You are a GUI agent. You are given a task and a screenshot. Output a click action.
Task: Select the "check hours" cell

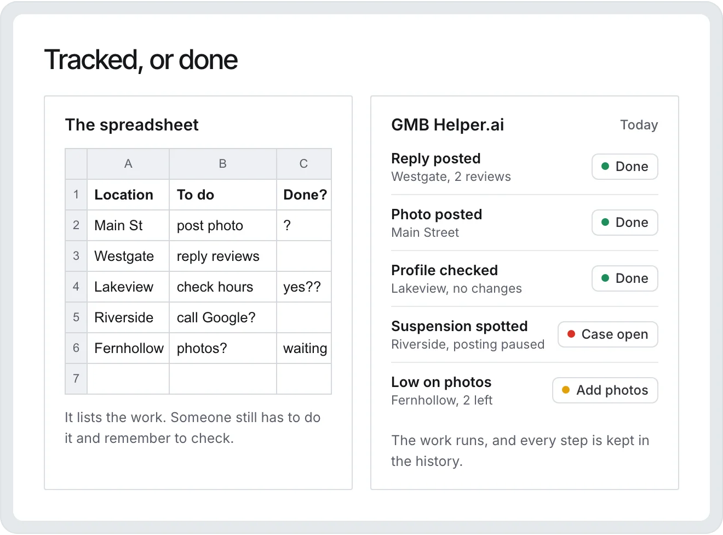(223, 287)
